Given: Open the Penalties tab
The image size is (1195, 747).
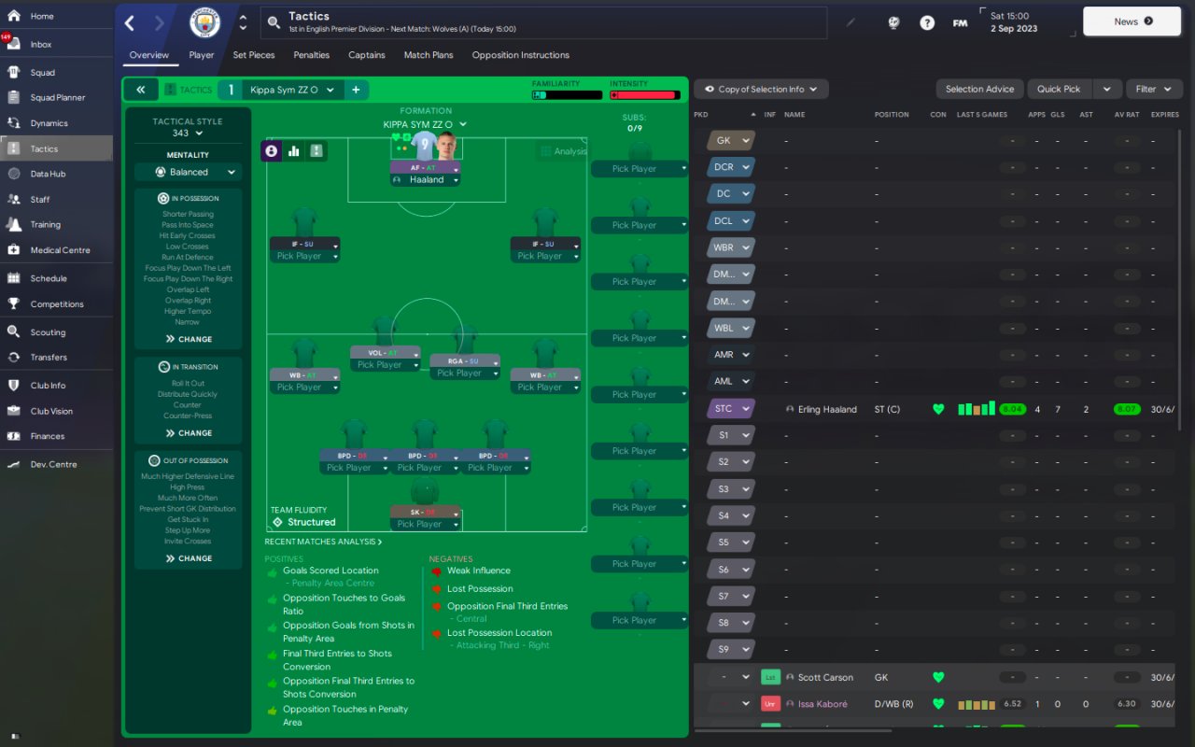Looking at the screenshot, I should [312, 55].
